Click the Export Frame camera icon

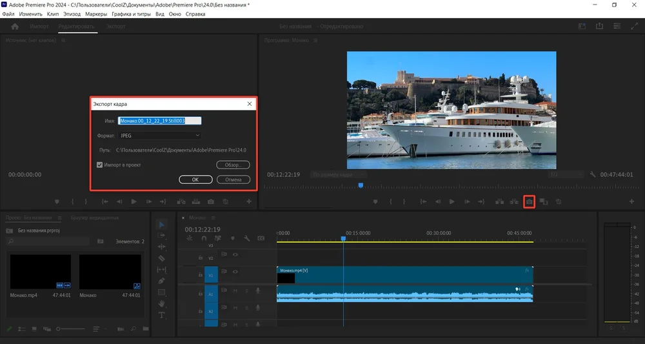[x=529, y=201]
